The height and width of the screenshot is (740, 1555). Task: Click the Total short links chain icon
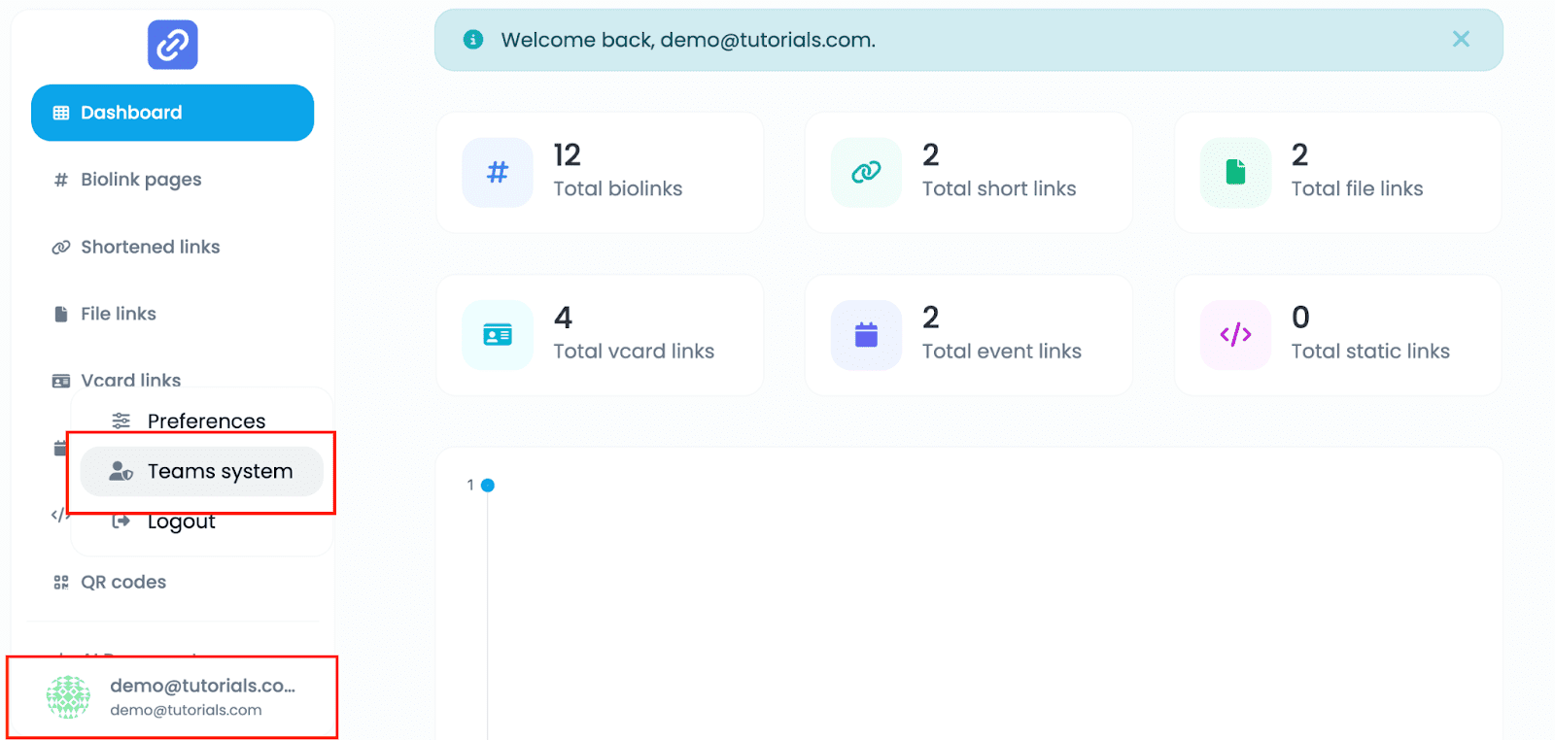(865, 173)
